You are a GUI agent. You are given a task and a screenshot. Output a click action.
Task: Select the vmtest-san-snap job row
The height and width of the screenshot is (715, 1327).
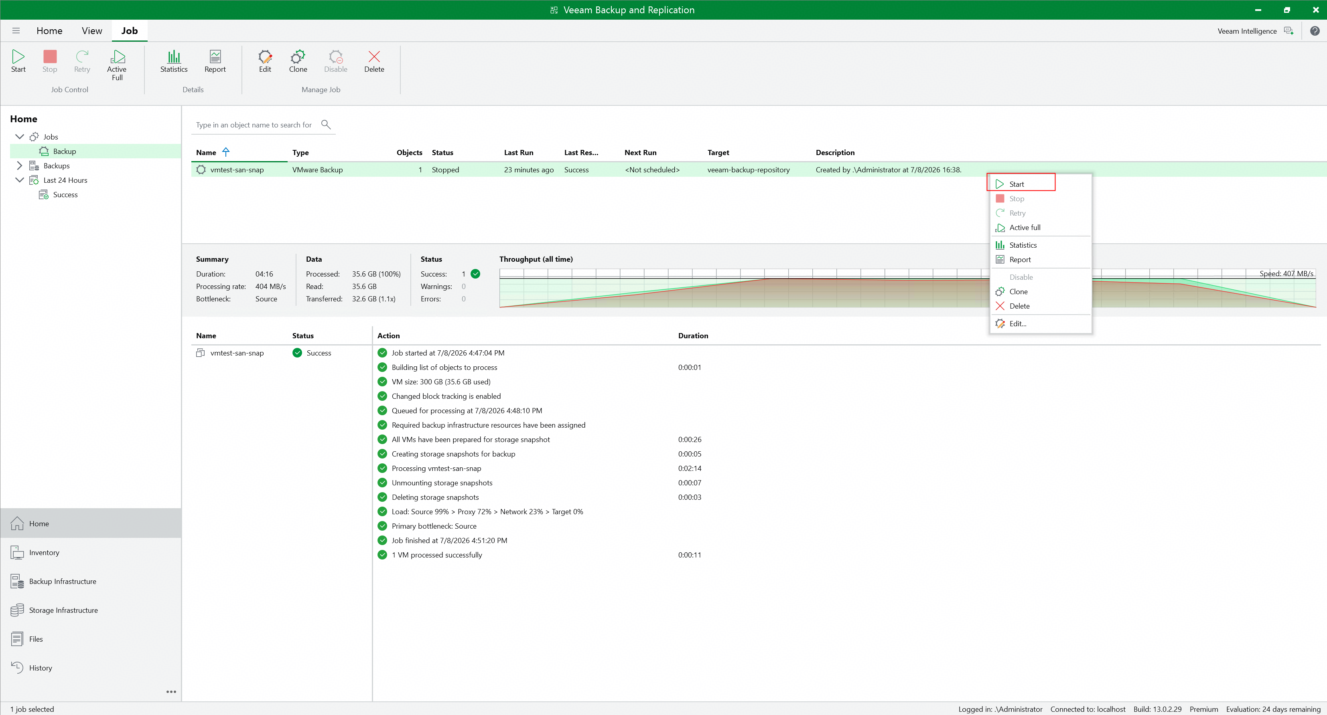click(759, 170)
